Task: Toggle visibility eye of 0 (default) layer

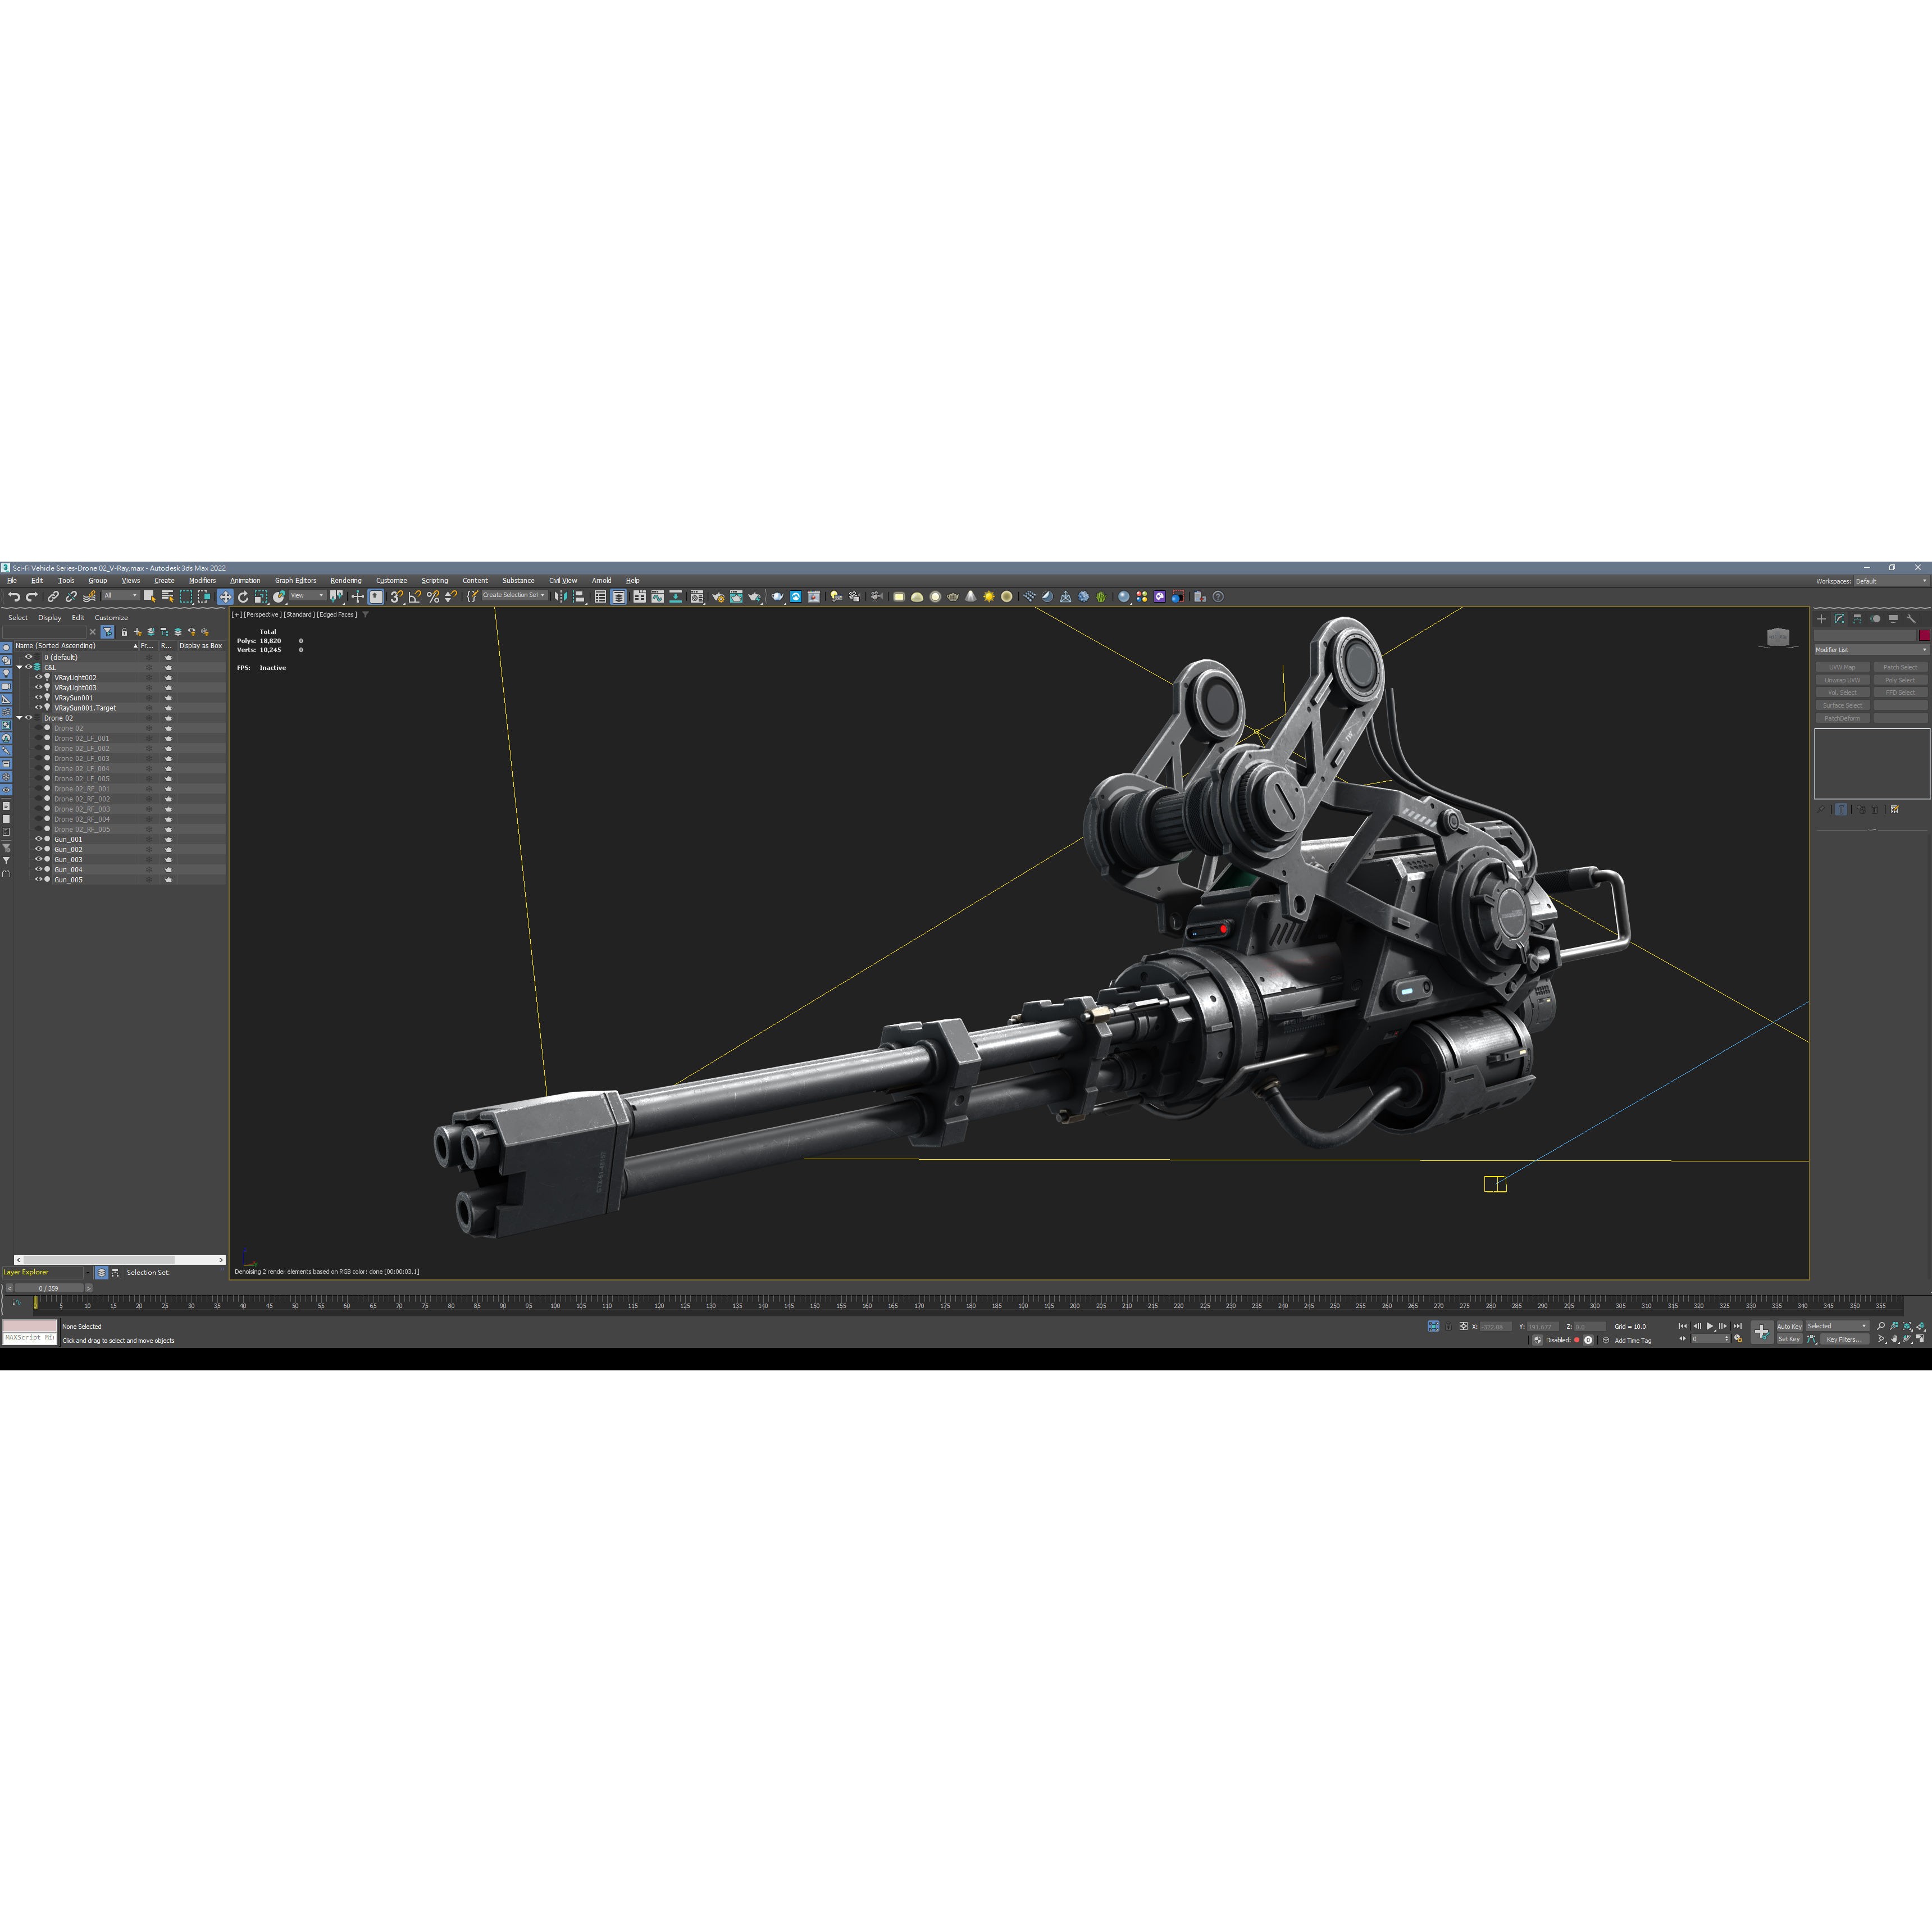Action: (x=28, y=657)
